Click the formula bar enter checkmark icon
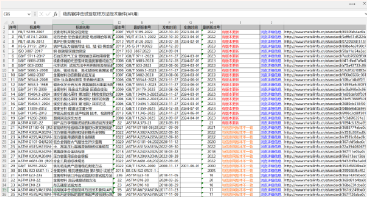The image size is (367, 197). point(48,14)
